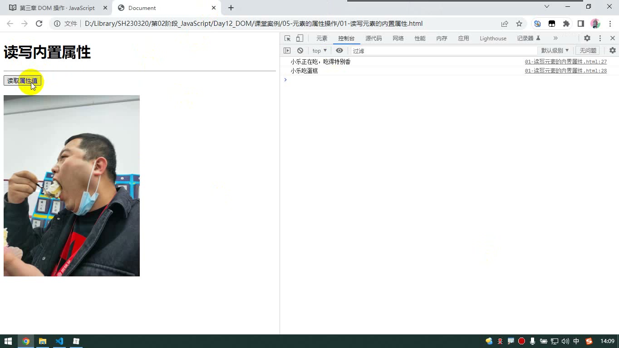The height and width of the screenshot is (348, 619).
Task: Open a new browser tab
Action: point(231,8)
